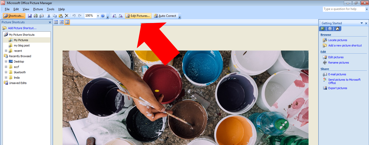Open Formatting toolbar options arrow after Auto Correct

(x=180, y=17)
